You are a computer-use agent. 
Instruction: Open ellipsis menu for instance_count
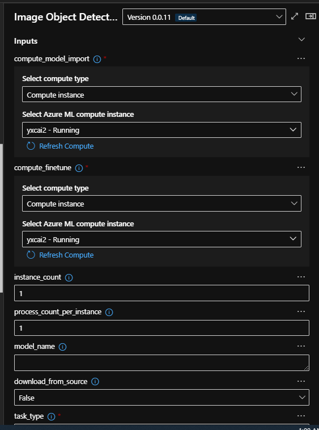[x=301, y=277]
